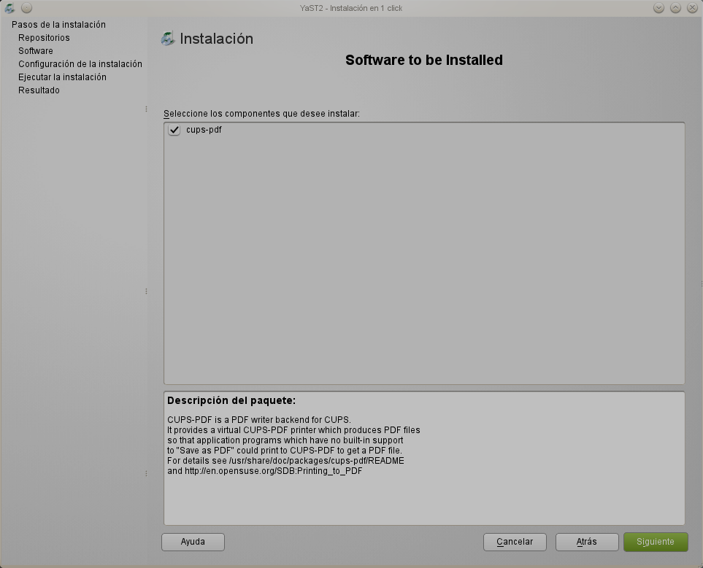Click the round pin button in the title bar
Viewport: 703px width, 568px height.
pos(27,7)
